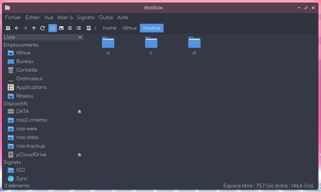Navigate up to the parent folder
Viewport: 321px width, 192px height.
(x=34, y=28)
